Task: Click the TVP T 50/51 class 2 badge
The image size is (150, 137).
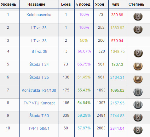Action: [x=138, y=130]
